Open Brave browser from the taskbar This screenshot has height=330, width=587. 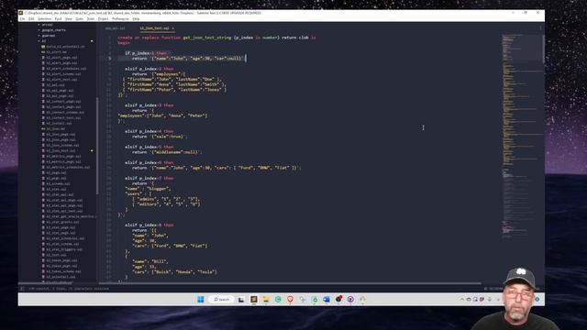point(290,300)
